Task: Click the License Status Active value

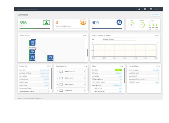Action: tap(120, 76)
